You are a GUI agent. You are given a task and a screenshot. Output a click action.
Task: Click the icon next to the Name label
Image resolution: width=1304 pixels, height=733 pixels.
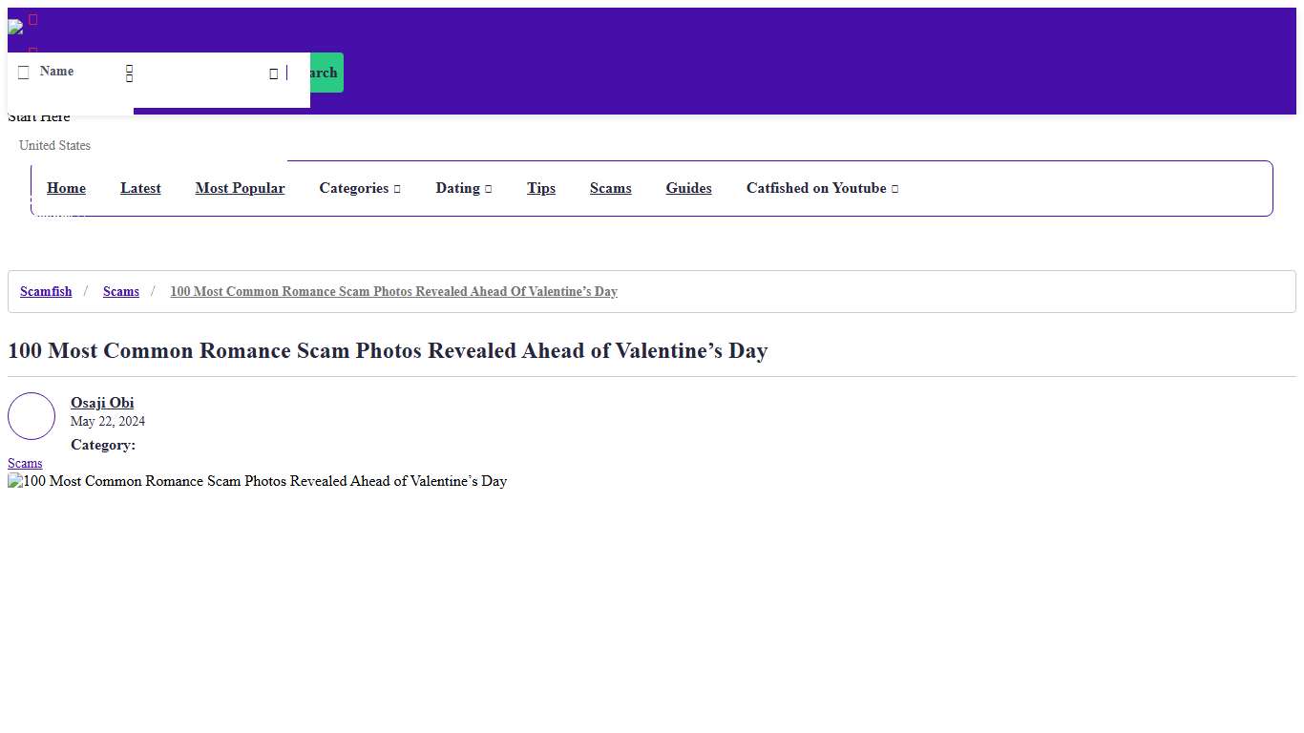tap(24, 72)
